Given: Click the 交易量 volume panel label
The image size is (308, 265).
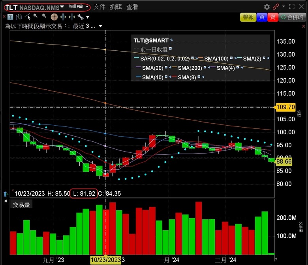Looking at the screenshot, I should click(21, 205).
